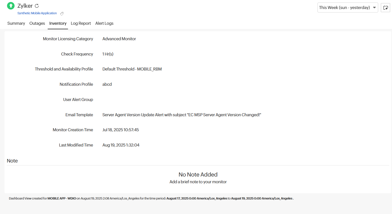
Task: Open the This Week time period dropdown
Action: [344, 7]
